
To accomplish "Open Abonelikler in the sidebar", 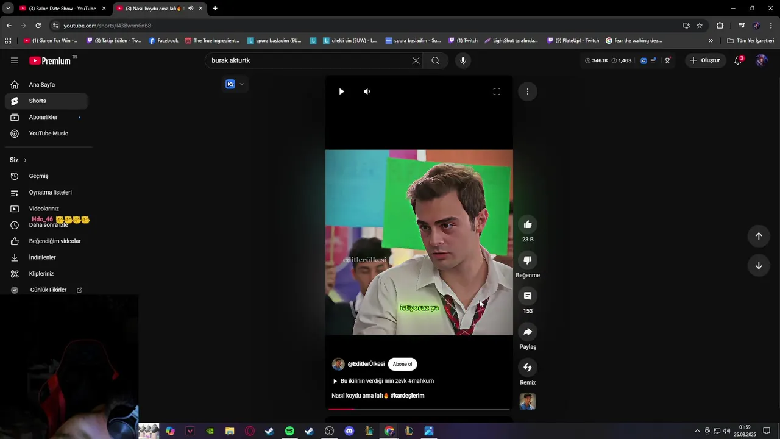I will [x=46, y=117].
